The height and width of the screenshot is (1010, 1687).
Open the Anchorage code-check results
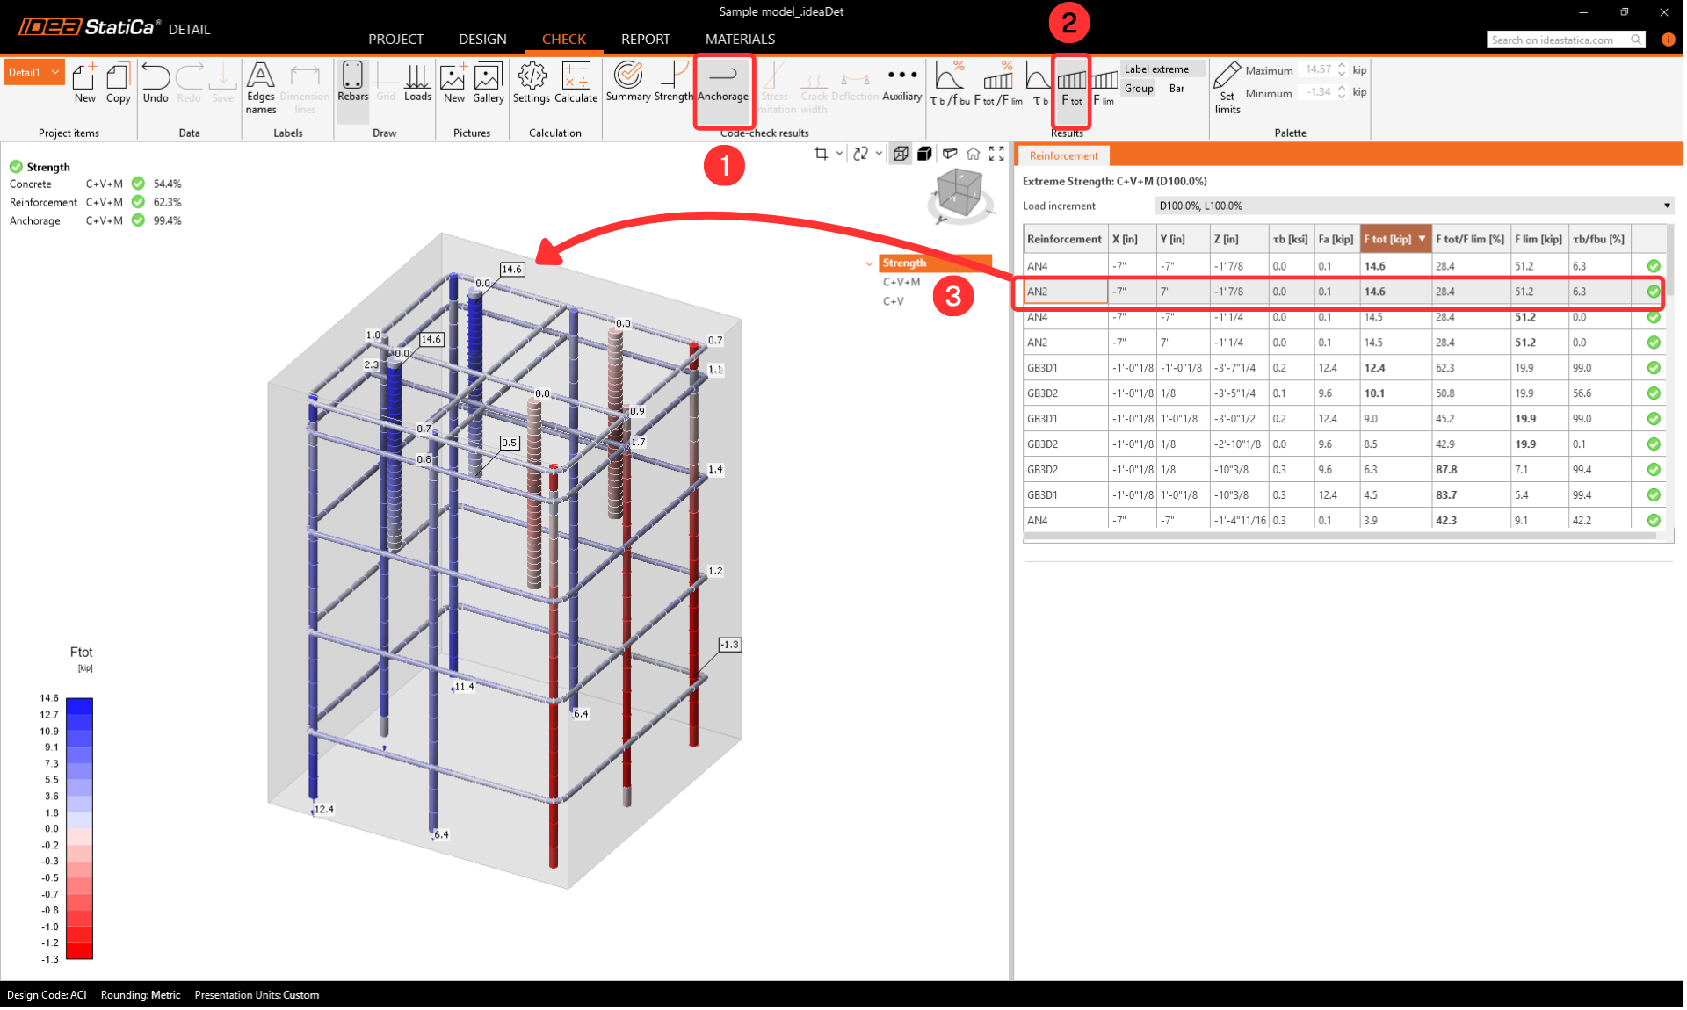pyautogui.click(x=724, y=84)
